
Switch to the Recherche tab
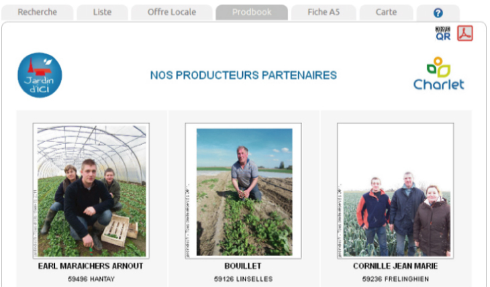(x=37, y=12)
